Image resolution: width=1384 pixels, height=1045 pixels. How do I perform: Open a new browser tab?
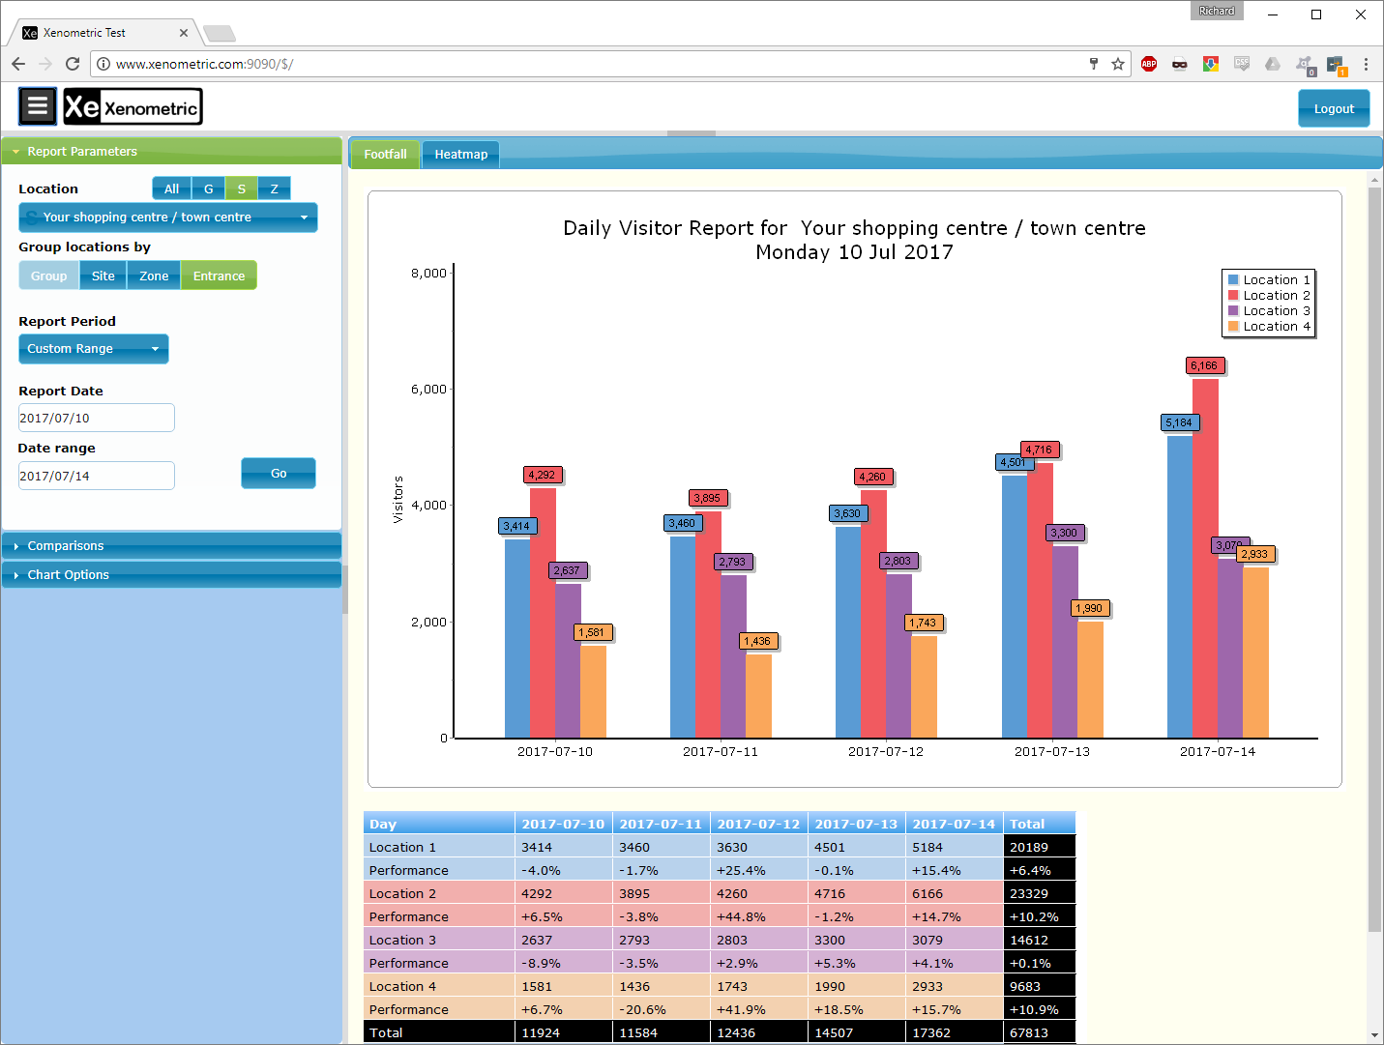coord(220,34)
